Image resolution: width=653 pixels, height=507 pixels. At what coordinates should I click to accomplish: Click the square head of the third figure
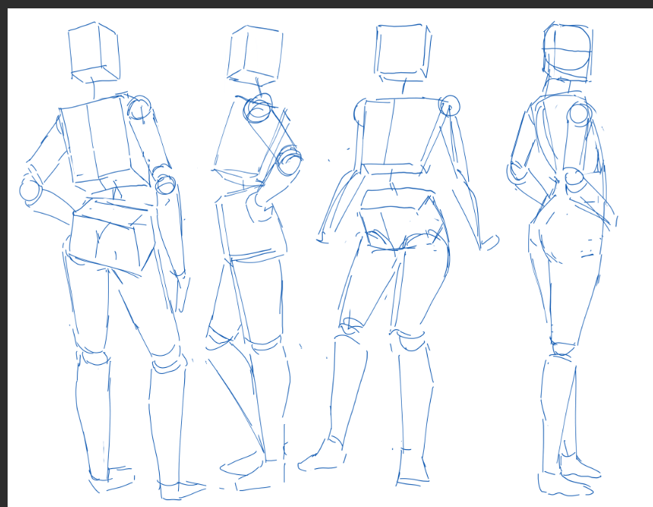point(403,52)
